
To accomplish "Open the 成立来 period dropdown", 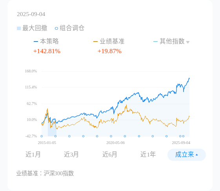I will tap(187, 155).
